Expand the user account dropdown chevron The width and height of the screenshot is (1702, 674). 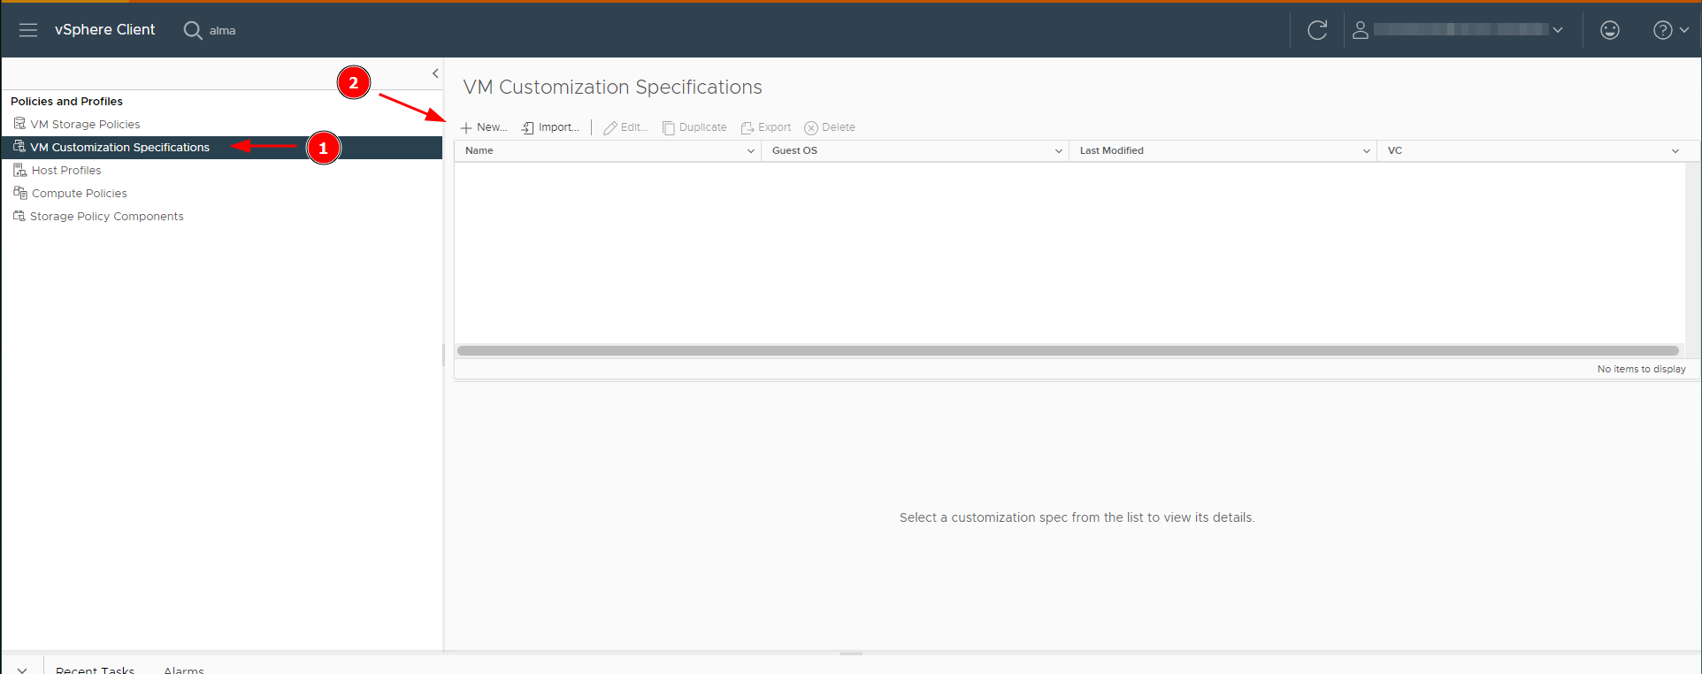tap(1558, 30)
